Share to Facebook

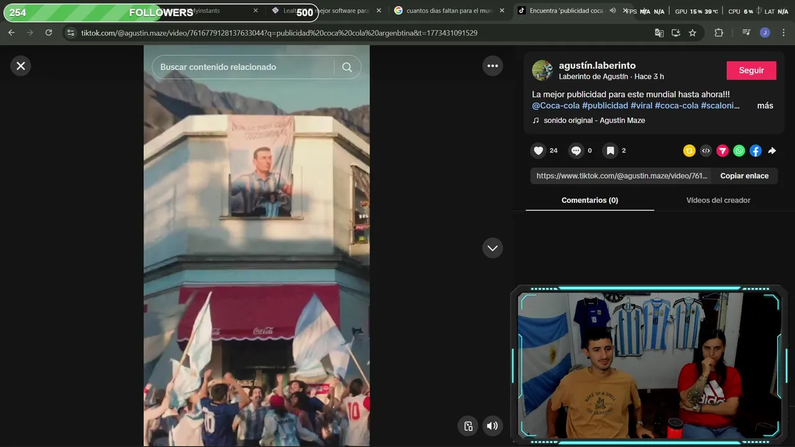(x=755, y=151)
